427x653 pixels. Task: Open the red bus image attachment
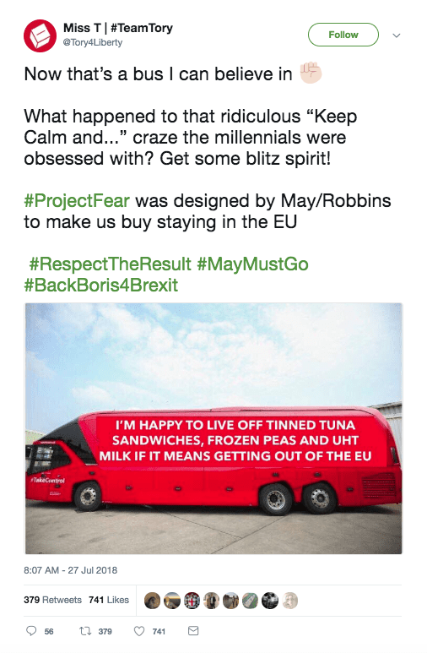pyautogui.click(x=213, y=428)
